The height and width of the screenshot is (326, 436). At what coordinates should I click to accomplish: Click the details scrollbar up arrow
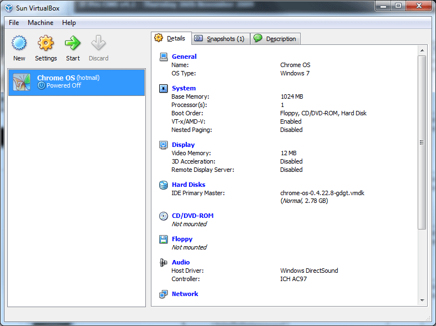(422, 50)
